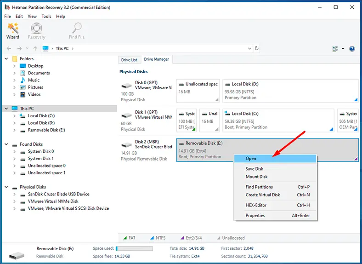Click the Videos folder icon
The image size is (362, 264).
23,95
